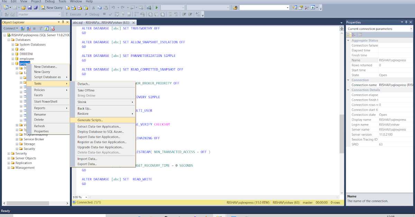Open the Tools menu

click(x=62, y=1)
